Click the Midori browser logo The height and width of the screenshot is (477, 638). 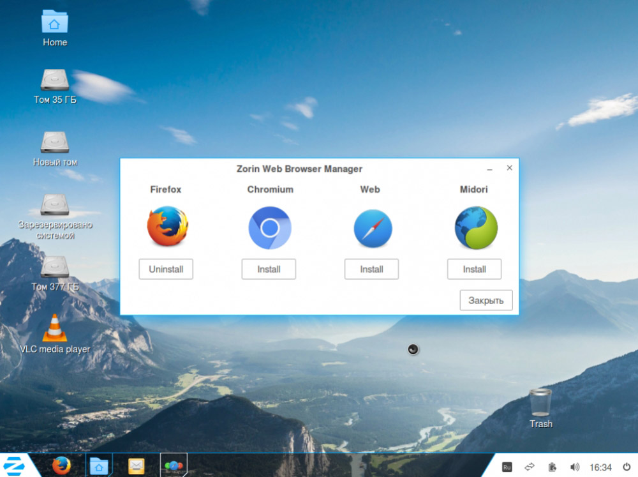tap(476, 228)
